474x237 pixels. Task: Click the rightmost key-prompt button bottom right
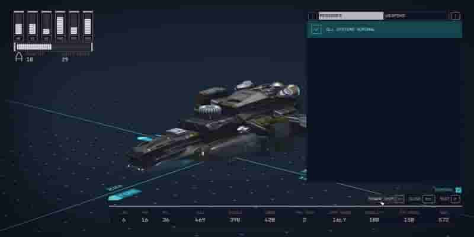[x=450, y=199]
